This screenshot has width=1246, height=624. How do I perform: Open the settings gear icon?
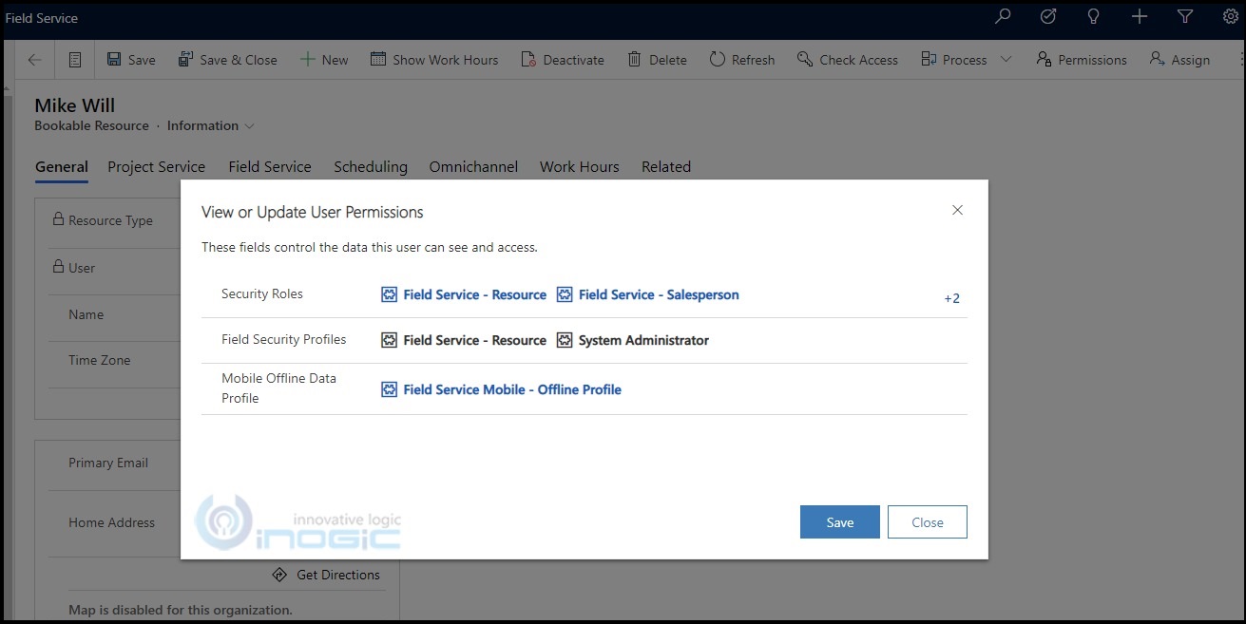click(1231, 16)
